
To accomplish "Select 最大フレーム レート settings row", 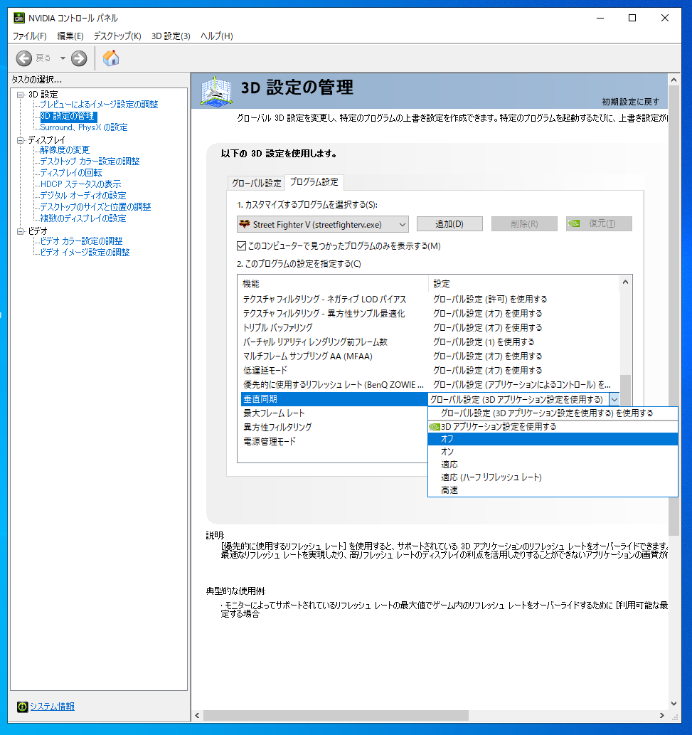I will tap(334, 413).
